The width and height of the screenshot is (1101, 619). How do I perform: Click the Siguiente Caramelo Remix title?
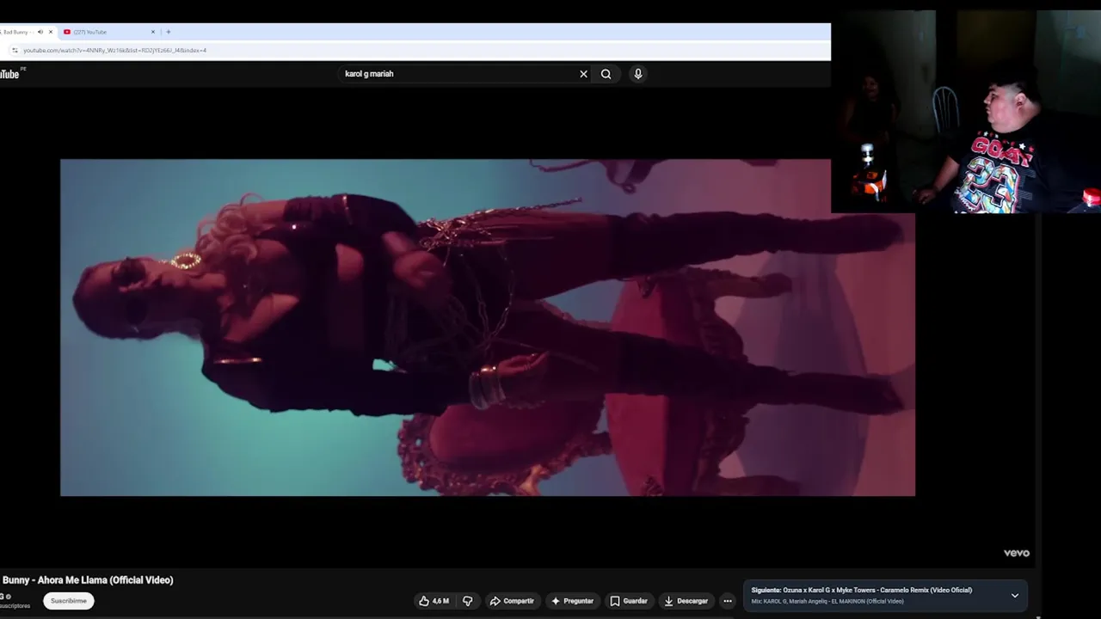(x=862, y=590)
